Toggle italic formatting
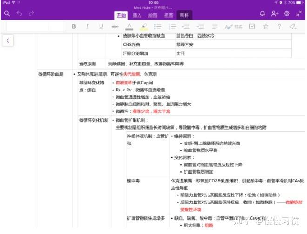 [x=87, y=26]
